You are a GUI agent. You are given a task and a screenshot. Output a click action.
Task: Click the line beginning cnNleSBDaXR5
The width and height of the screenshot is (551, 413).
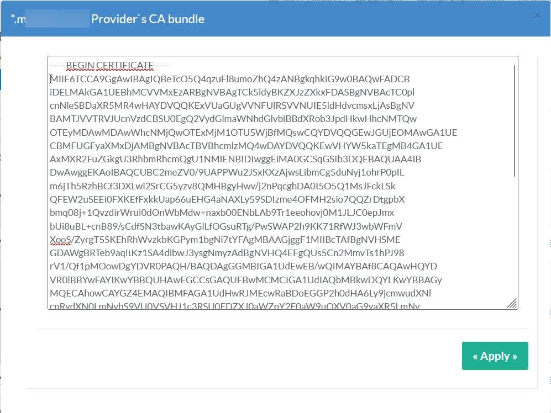[x=232, y=106]
